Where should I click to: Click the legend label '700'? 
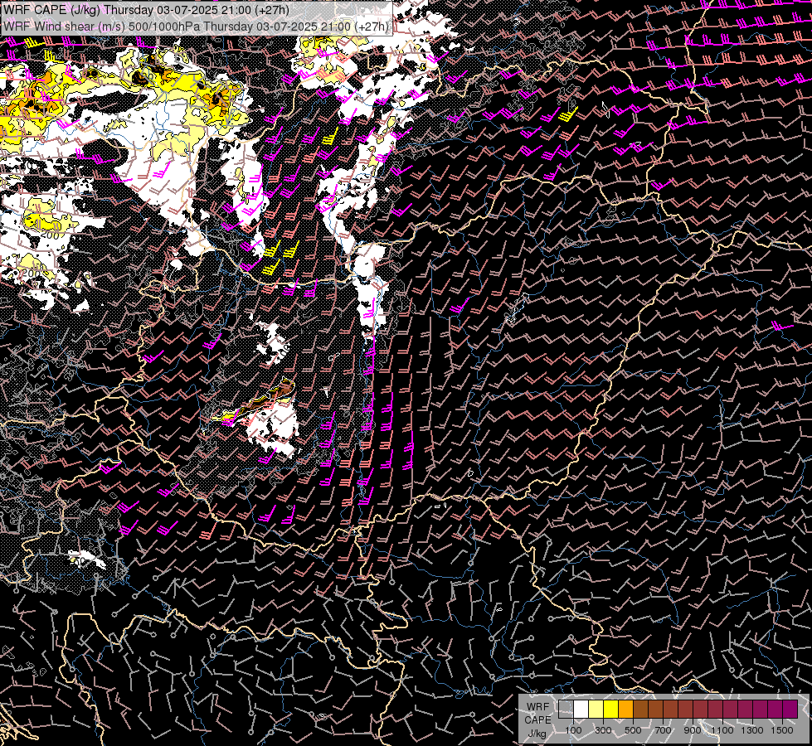(x=663, y=730)
